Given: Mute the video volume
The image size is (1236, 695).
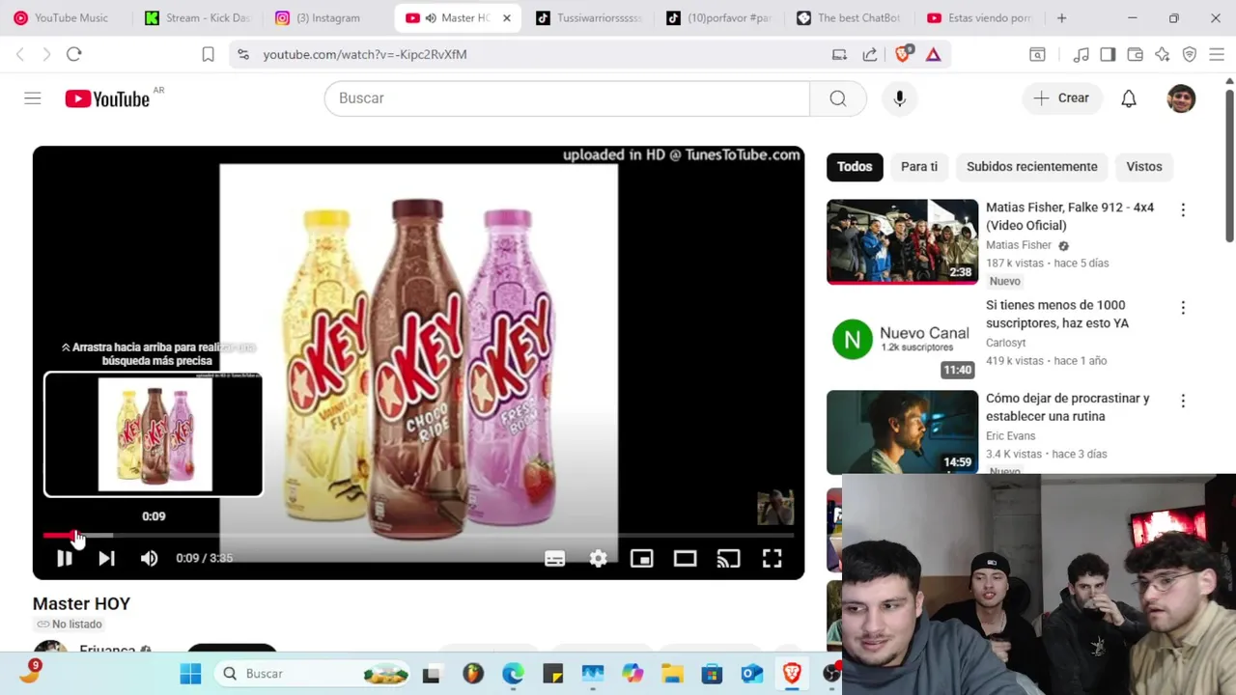Looking at the screenshot, I should [x=149, y=558].
